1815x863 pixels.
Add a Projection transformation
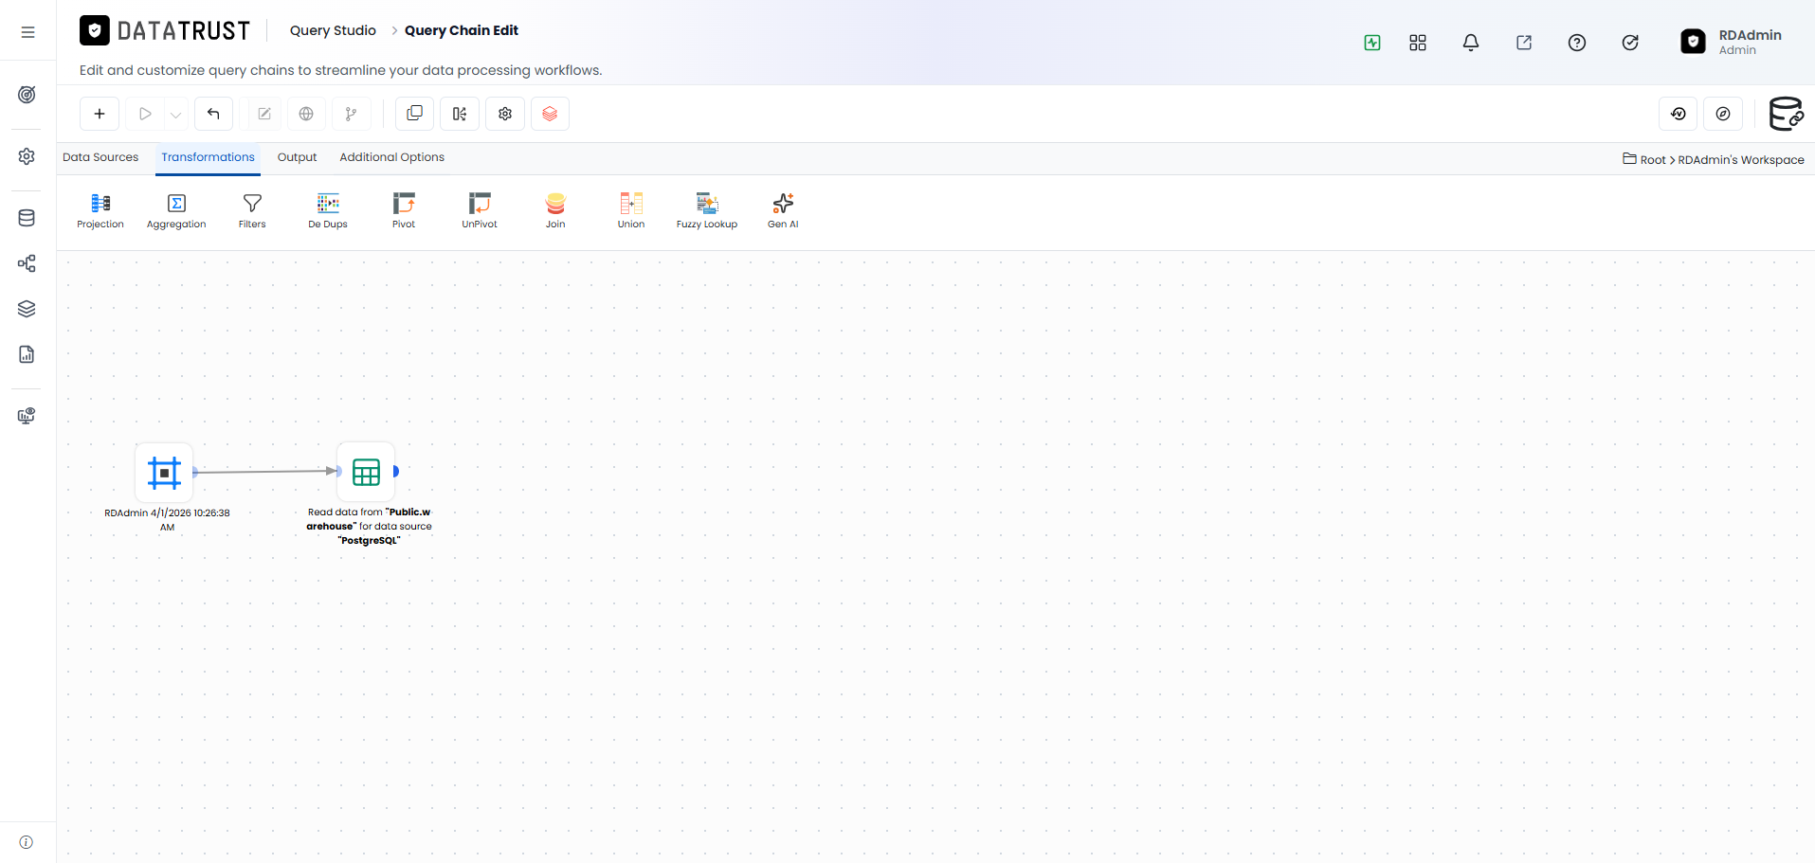tap(100, 210)
